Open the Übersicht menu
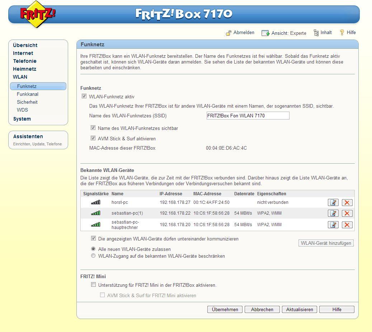 (25, 45)
